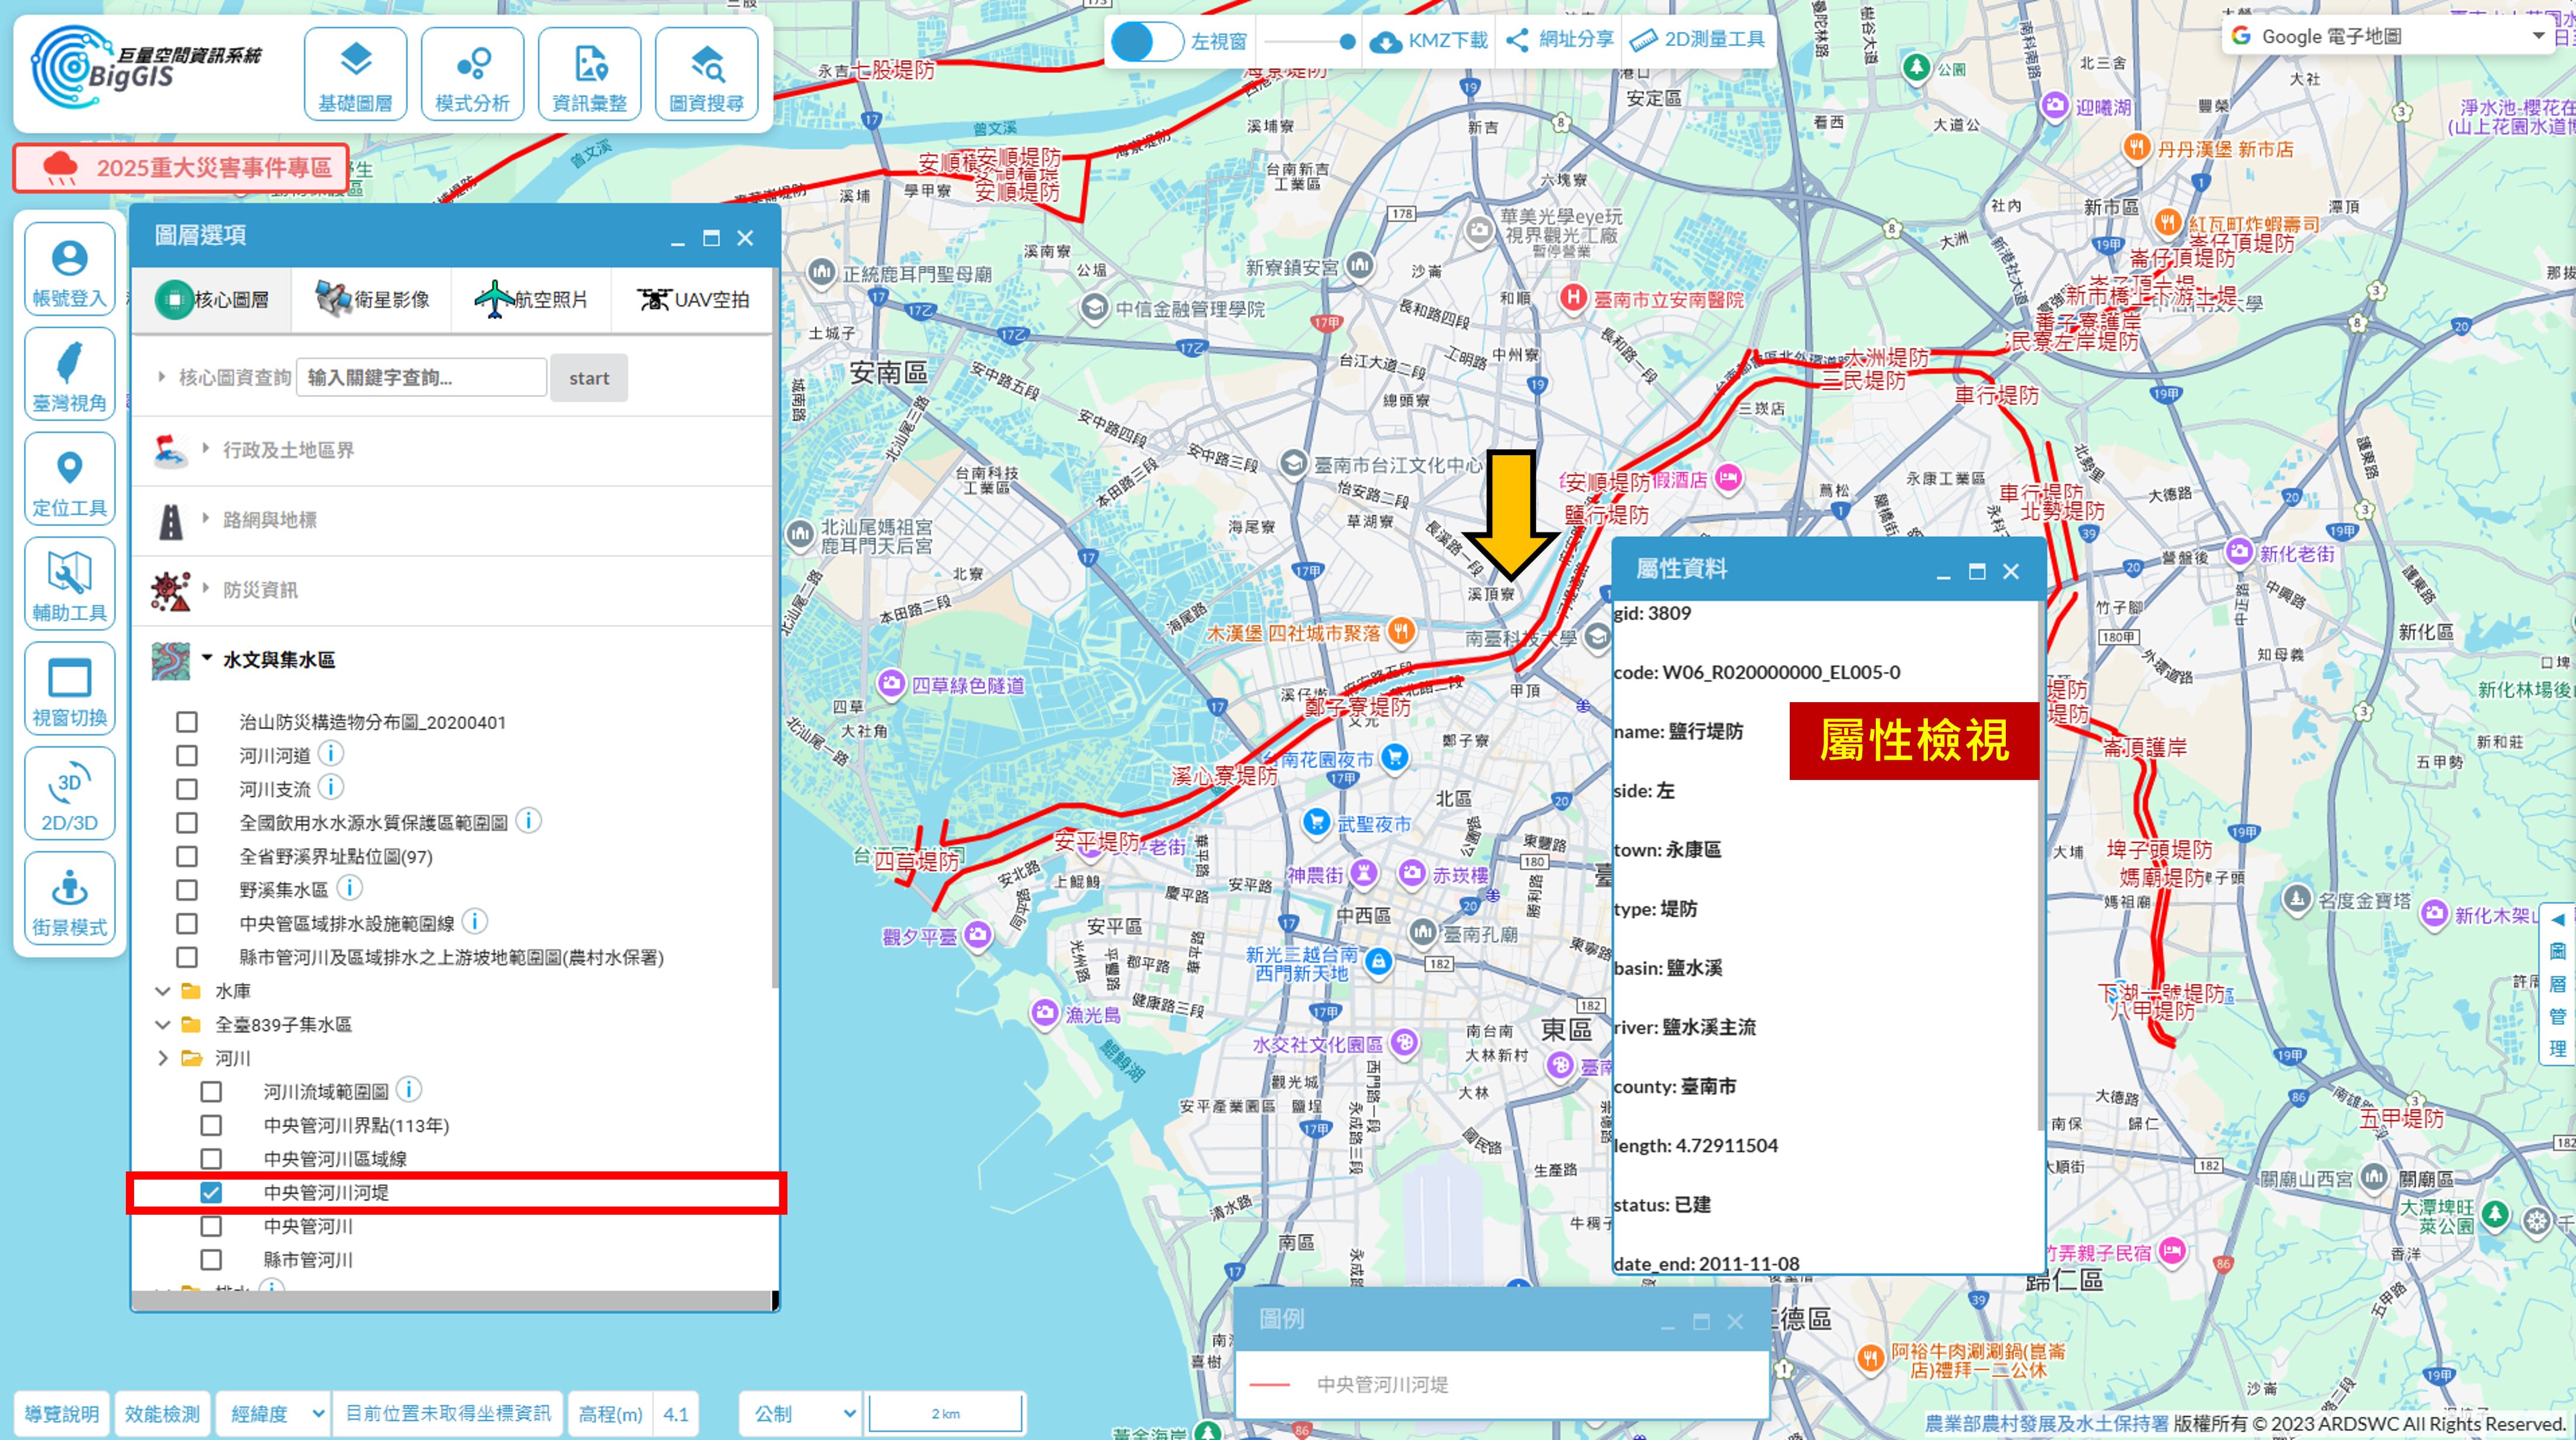The width and height of the screenshot is (2576, 1440).
Task: Click the KMZ下載 download button
Action: [x=1428, y=41]
